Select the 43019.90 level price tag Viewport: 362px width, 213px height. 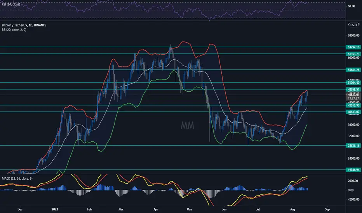[353, 105]
